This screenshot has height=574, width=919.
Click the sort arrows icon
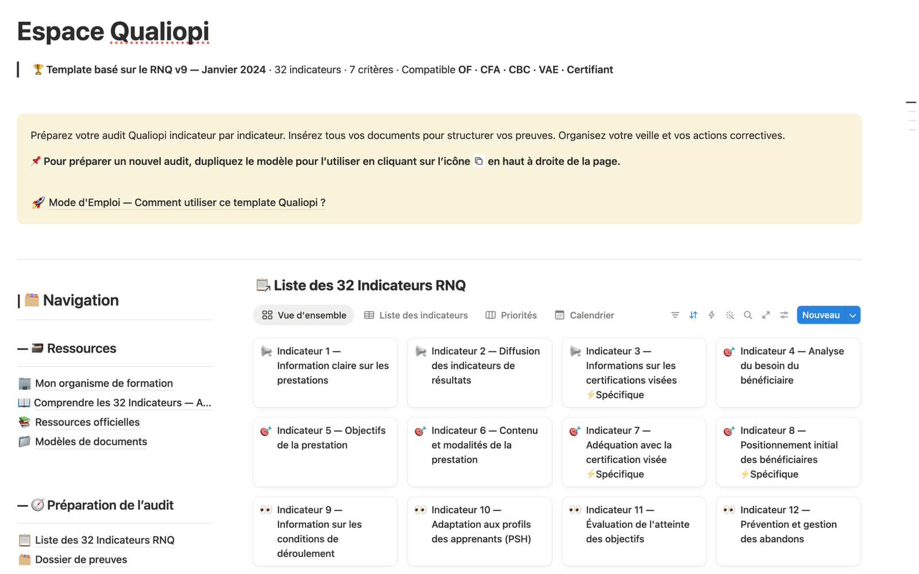pos(693,315)
